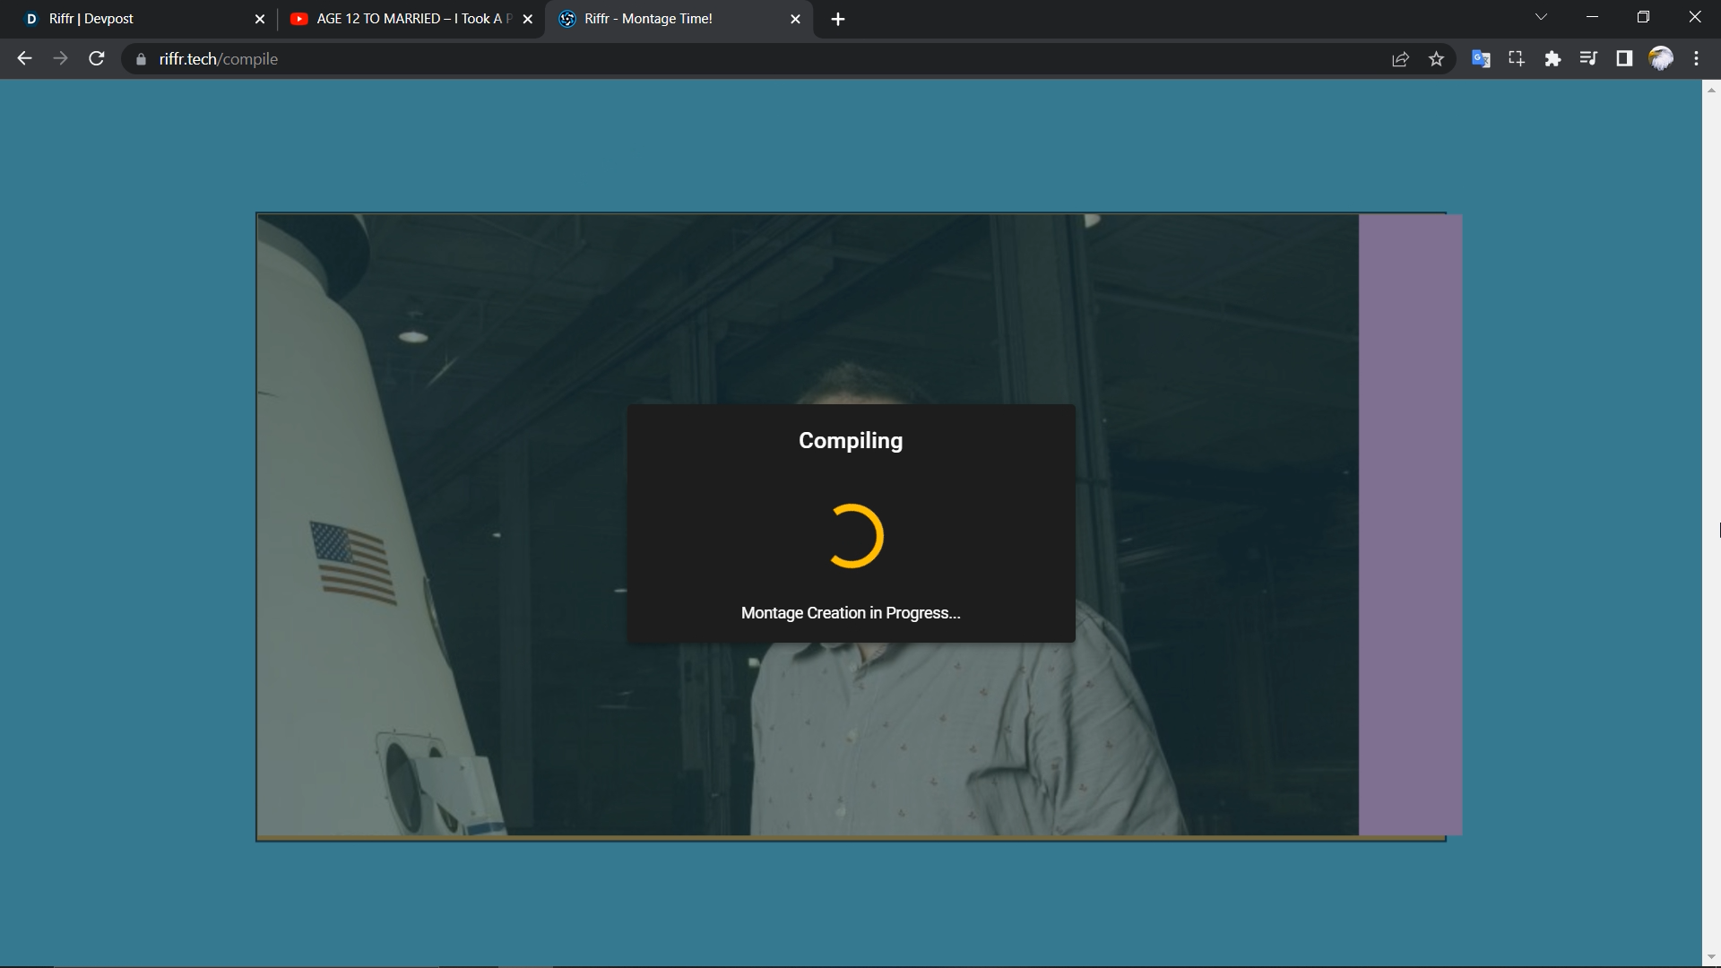Open the Extensions puzzle icon

[1552, 59]
